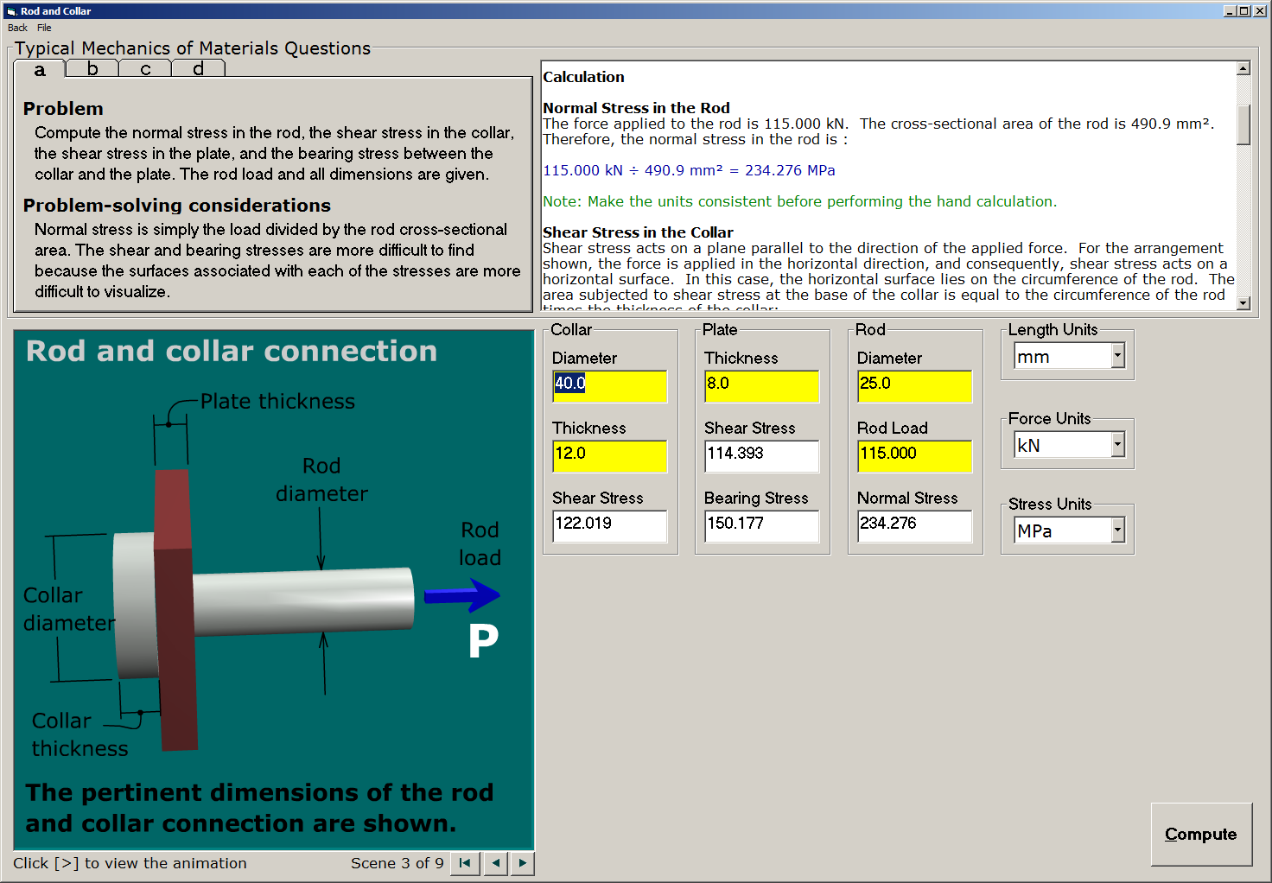Open the Stress Units dropdown

coord(1117,530)
